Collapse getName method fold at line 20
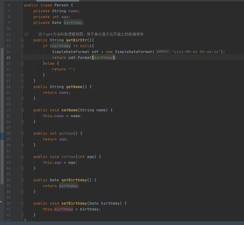 22,87
